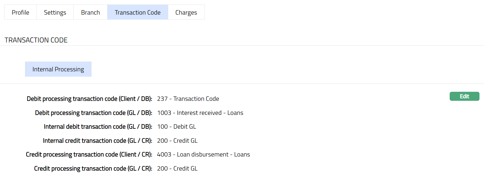Select the Transaction Code tab
Image resolution: width=484 pixels, height=174 pixels.
point(138,12)
